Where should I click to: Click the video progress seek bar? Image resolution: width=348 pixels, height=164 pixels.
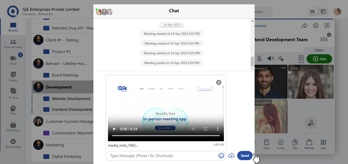pyautogui.click(x=166, y=136)
